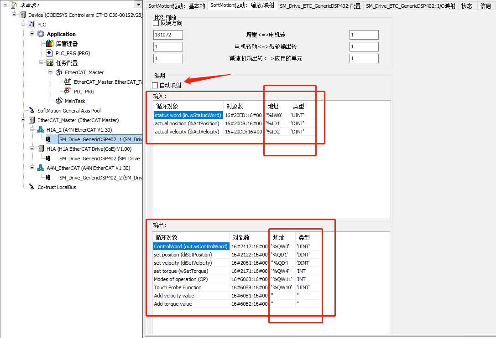
Task: Click the A4N_EtherCAT slave device icon
Action: (41, 168)
